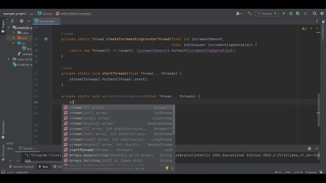Open the Project tool window side tab
326x183 pixels.
(x=3, y=26)
